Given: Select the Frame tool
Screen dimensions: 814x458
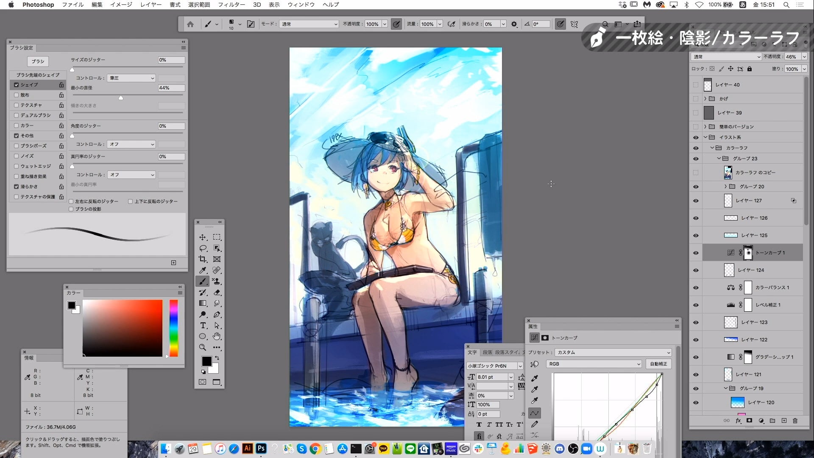Looking at the screenshot, I should 217,259.
